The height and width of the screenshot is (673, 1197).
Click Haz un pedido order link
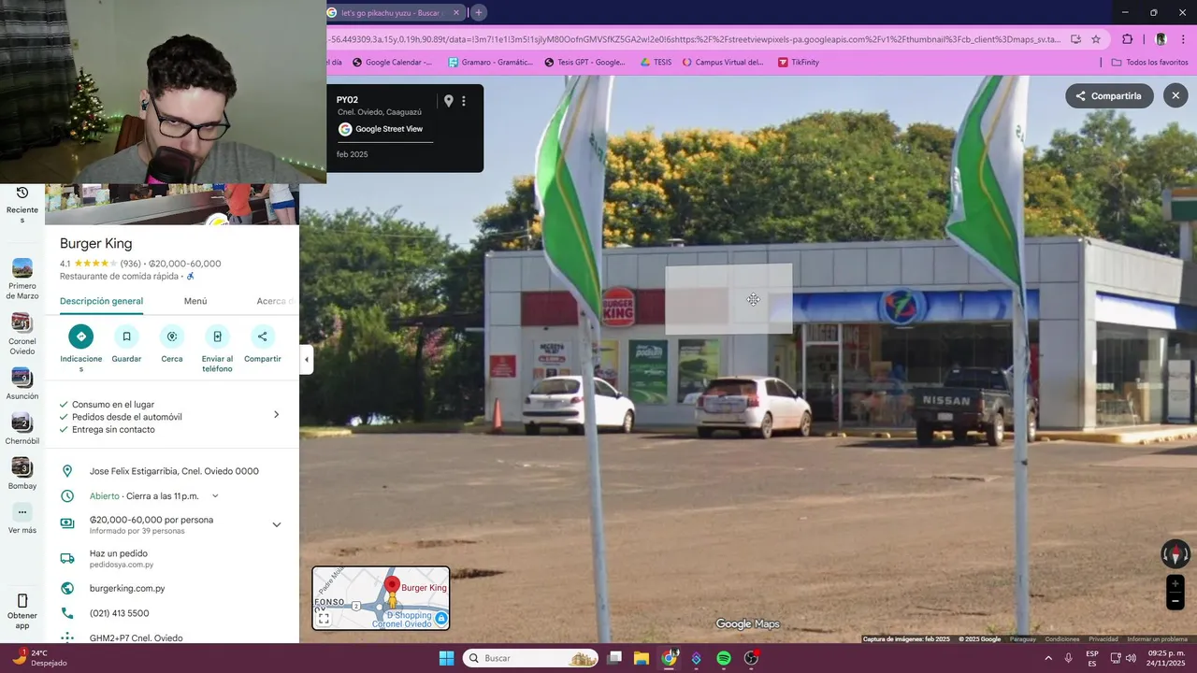pyautogui.click(x=119, y=553)
